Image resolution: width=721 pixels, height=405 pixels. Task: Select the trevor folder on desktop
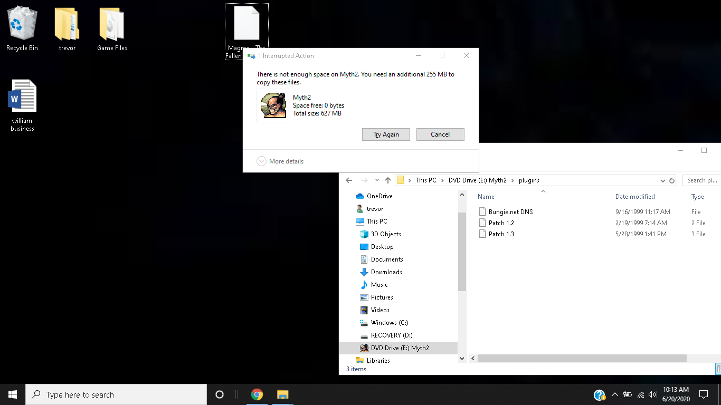[x=67, y=28]
